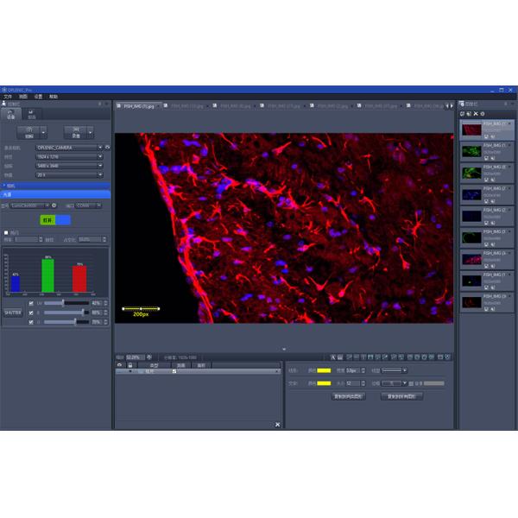
Task: Toggle the background checkbox beside the grey swatch
Action: (x=411, y=383)
